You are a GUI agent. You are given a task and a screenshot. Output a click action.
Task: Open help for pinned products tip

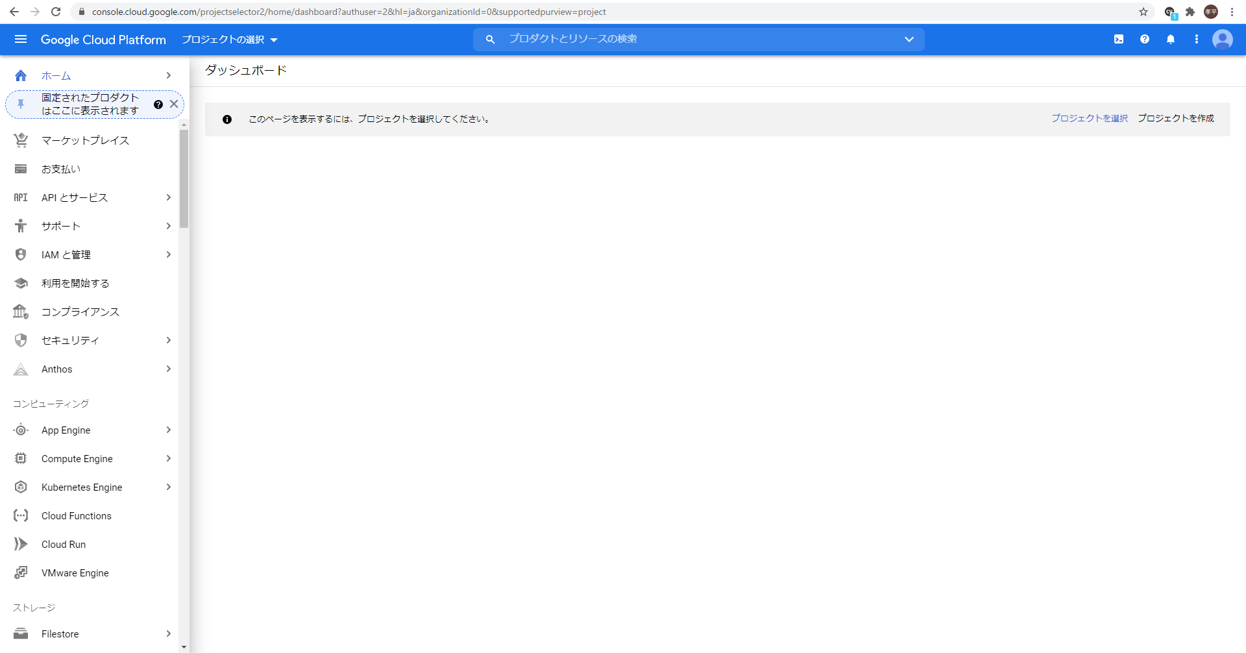coord(158,105)
